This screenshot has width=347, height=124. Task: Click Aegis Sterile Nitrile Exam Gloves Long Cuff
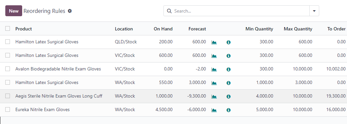[59, 96]
